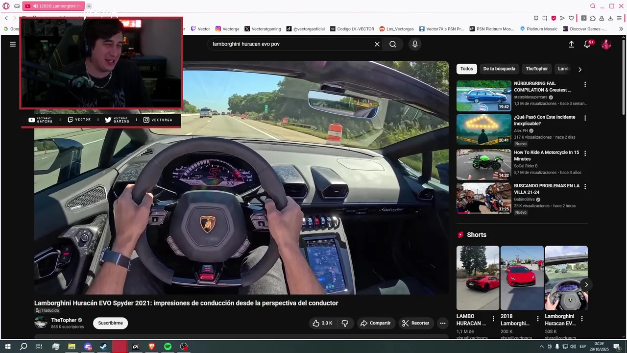627x353 pixels.
Task: Show more filter chips with the right arrow
Action: (x=580, y=70)
